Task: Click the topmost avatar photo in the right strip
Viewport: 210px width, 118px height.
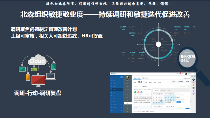Action: click(193, 80)
